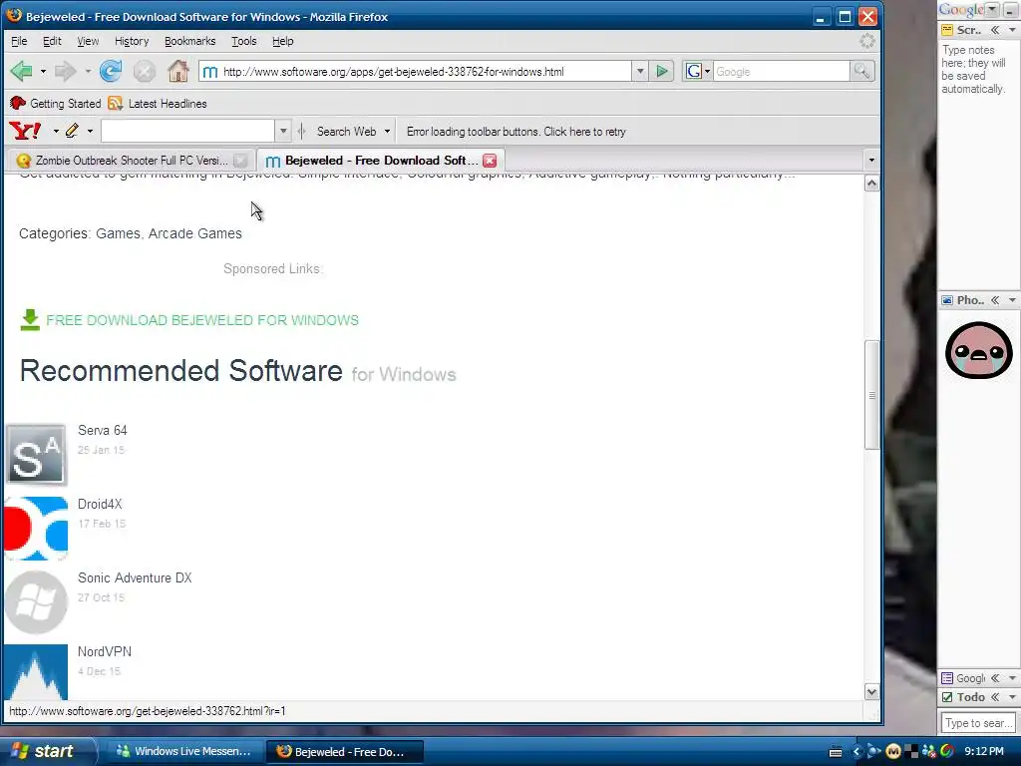Click the Scratch Pad gadget note icon
1021x766 pixels.
(947, 30)
